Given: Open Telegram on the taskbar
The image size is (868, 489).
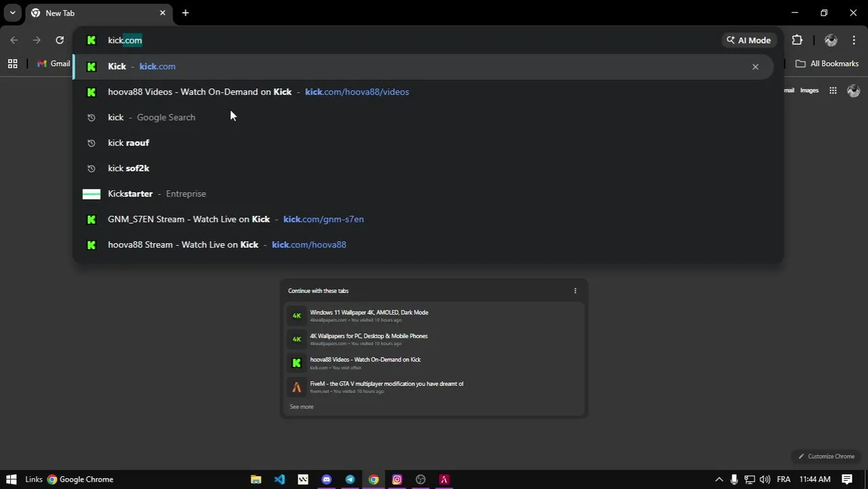Looking at the screenshot, I should tap(350, 479).
